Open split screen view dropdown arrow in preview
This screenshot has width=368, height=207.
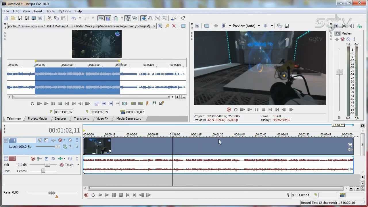coord(230,26)
